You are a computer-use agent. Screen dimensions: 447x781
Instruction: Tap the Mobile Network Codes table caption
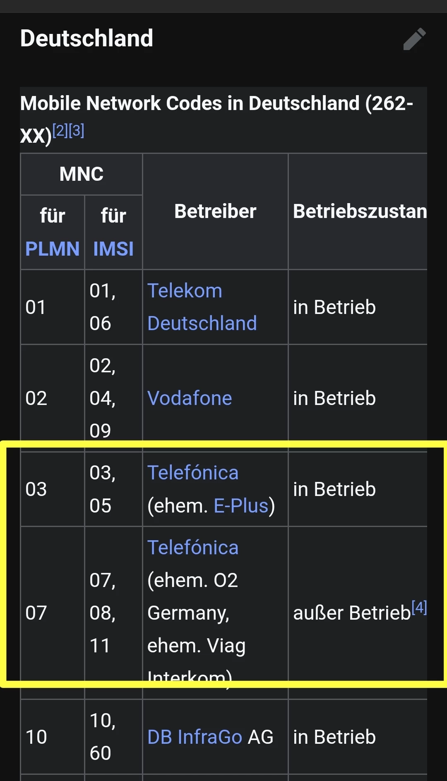pyautogui.click(x=216, y=103)
